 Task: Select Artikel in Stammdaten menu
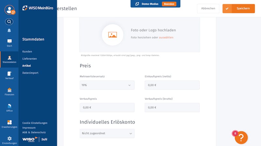tap(27, 66)
